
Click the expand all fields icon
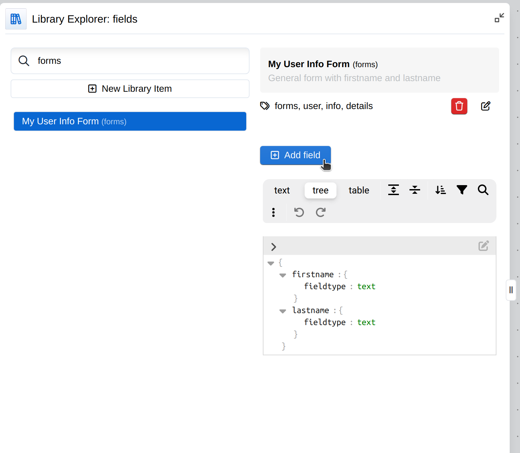pos(393,190)
